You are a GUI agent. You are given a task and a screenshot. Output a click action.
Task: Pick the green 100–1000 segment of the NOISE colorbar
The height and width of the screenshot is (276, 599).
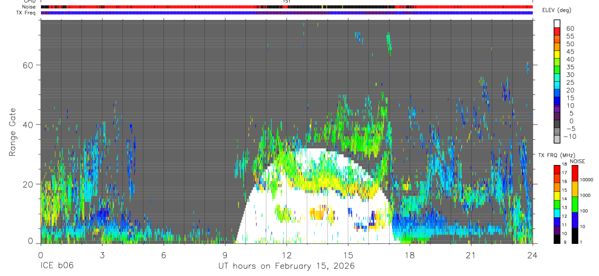pyautogui.click(x=575, y=204)
